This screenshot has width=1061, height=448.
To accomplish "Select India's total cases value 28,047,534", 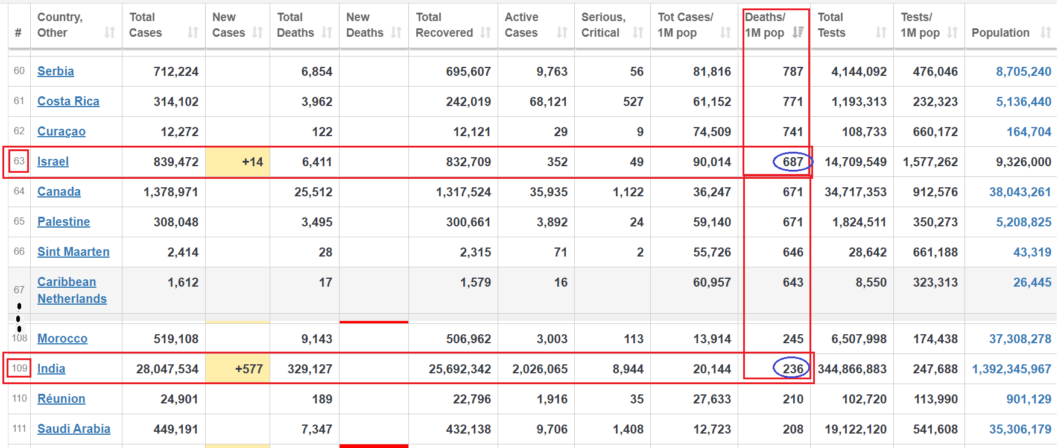I will pyautogui.click(x=167, y=369).
